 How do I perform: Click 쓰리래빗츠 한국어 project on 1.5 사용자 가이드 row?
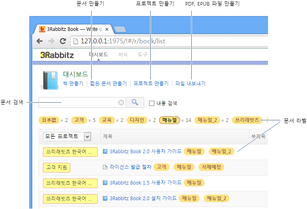[x=70, y=183]
